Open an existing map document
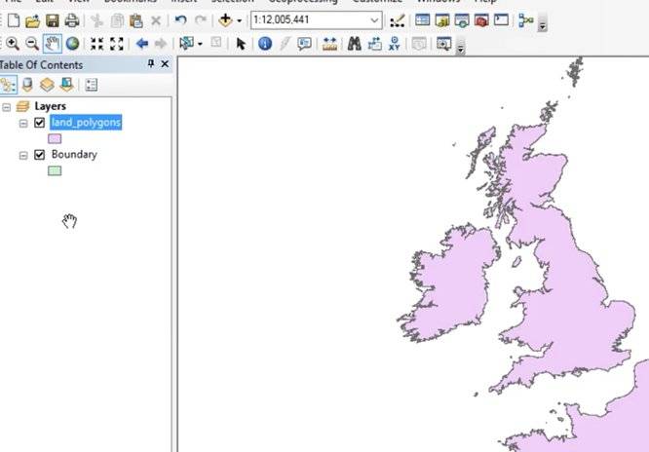Viewport: 649px width, 452px height. click(33, 20)
